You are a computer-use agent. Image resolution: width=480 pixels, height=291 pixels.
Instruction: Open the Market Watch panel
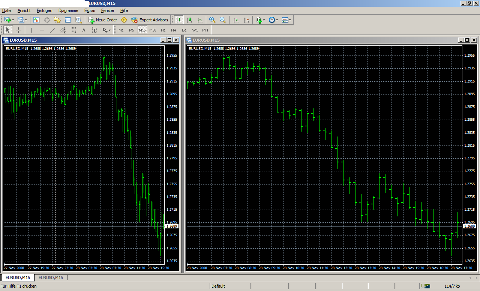(37, 20)
